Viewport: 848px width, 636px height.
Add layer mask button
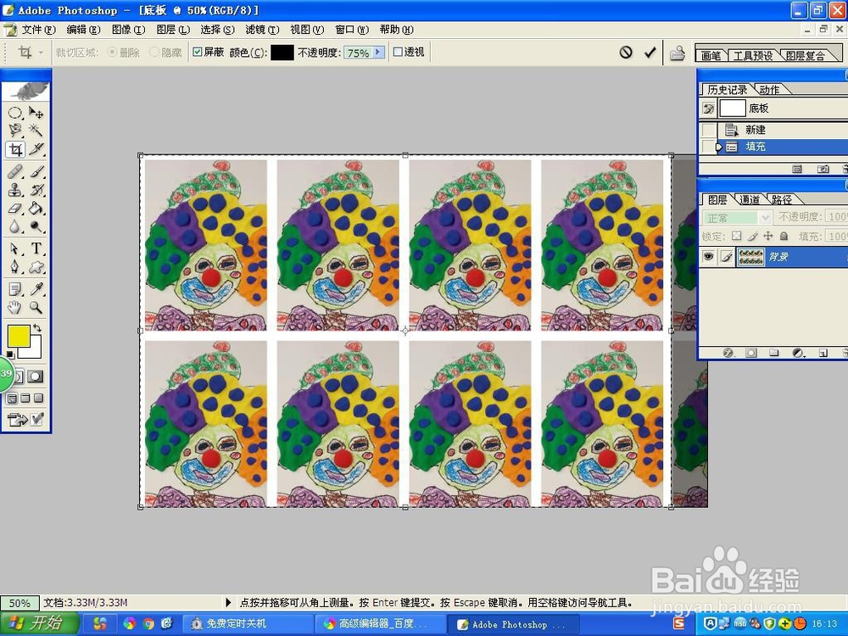click(x=751, y=353)
